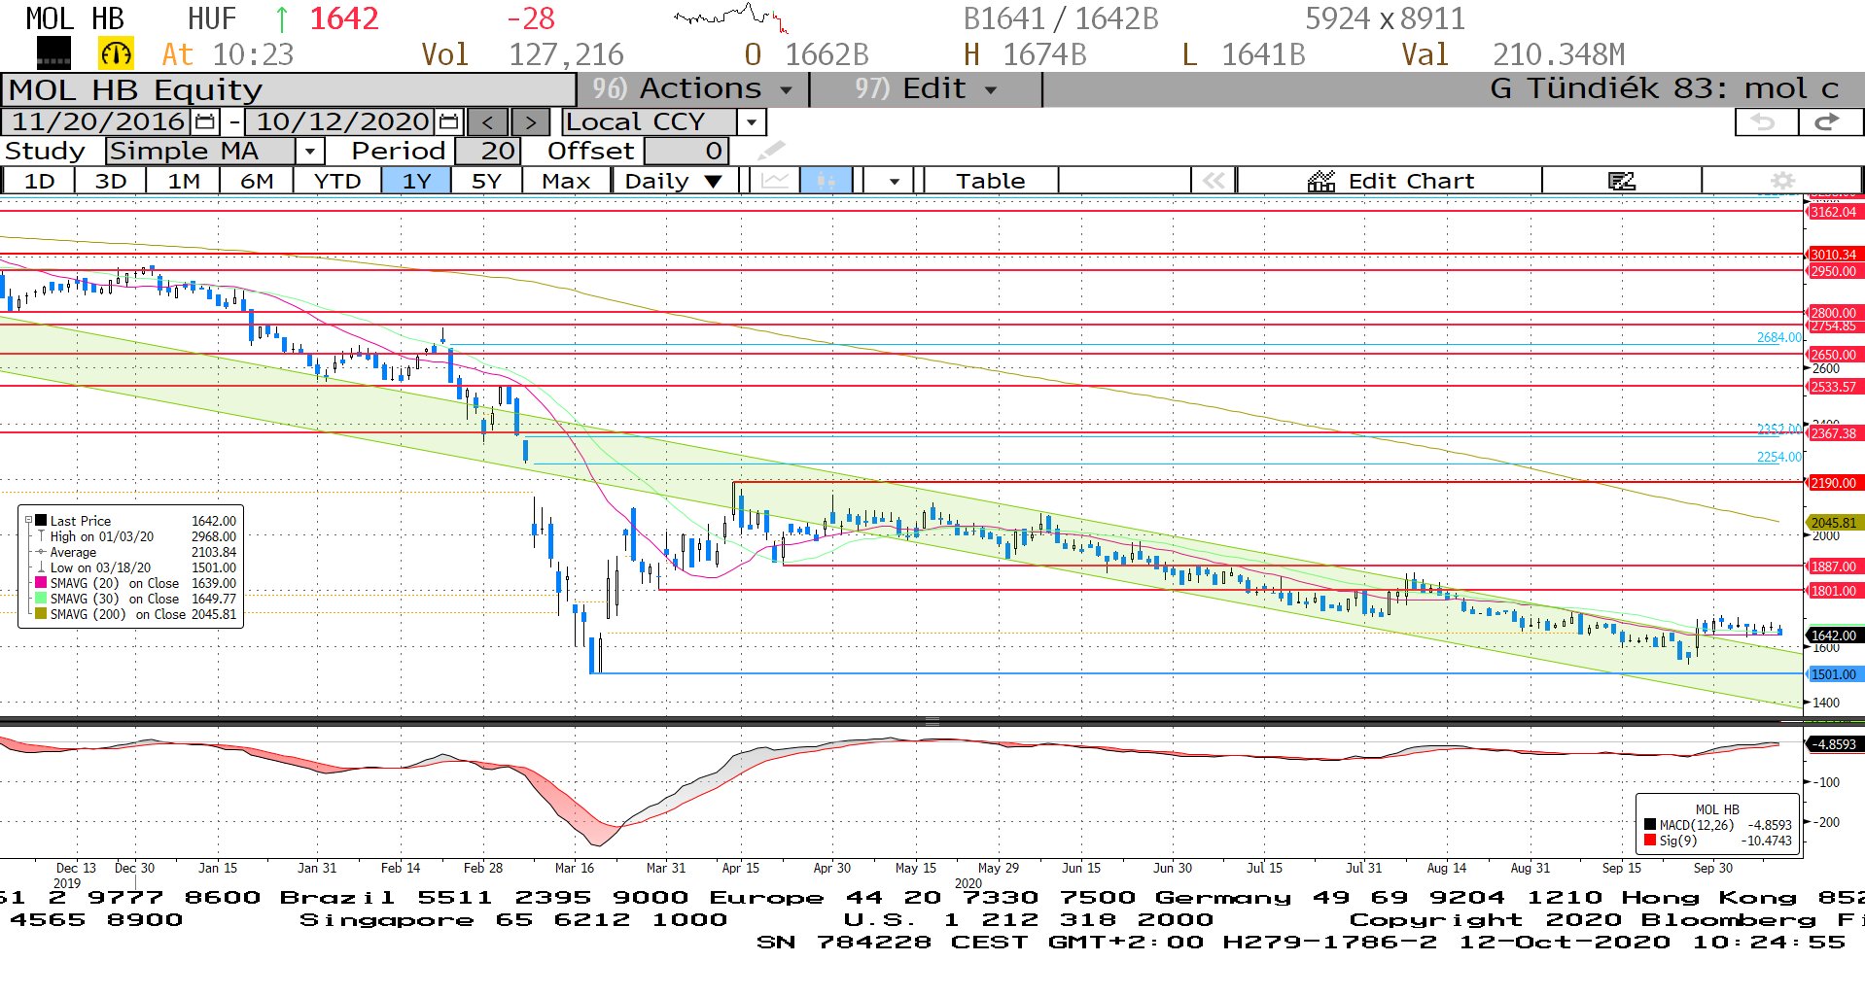Select the 1Y range tab

(x=416, y=181)
